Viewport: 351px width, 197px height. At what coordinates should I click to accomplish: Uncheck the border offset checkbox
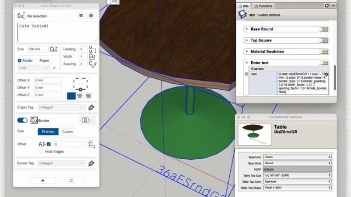coord(49,144)
